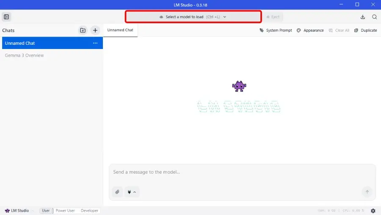This screenshot has height=215, width=381.
Task: Click the RAM usage indicator
Action: pyautogui.click(x=326, y=211)
